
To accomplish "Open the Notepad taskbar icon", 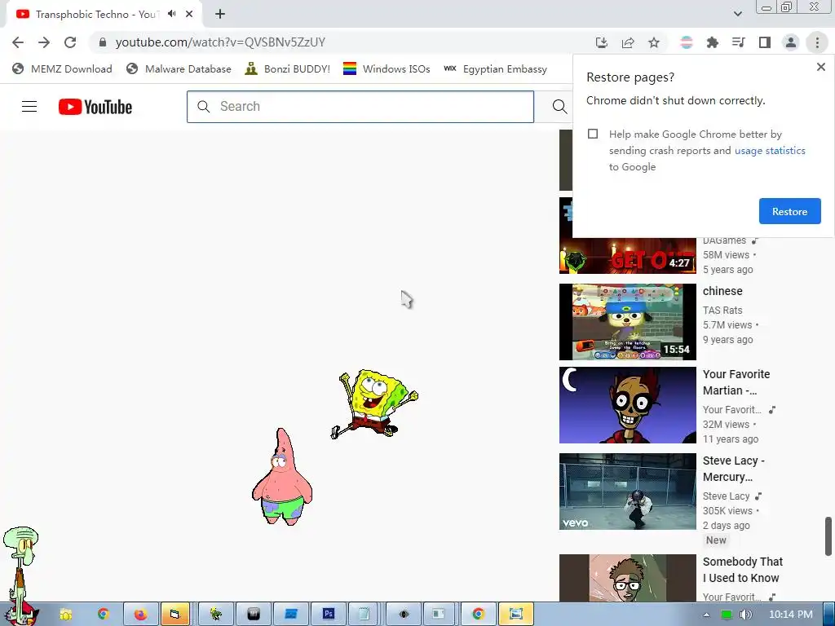I will pyautogui.click(x=364, y=615).
